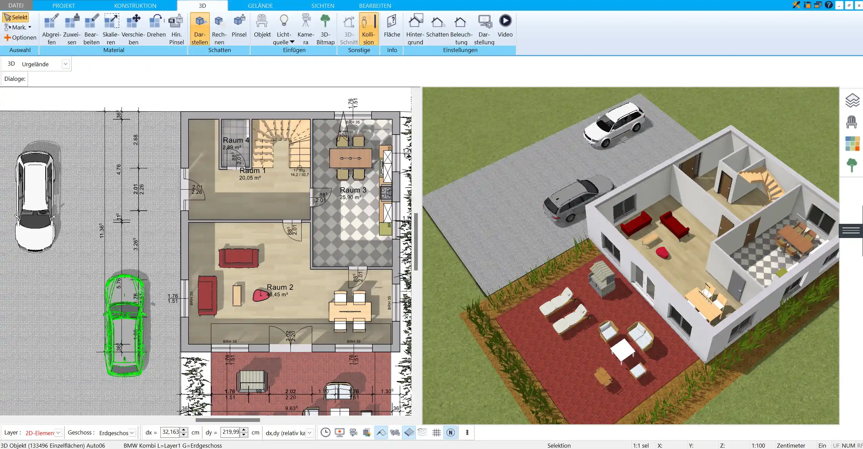Click the stacked colored layers icon

(x=367, y=432)
